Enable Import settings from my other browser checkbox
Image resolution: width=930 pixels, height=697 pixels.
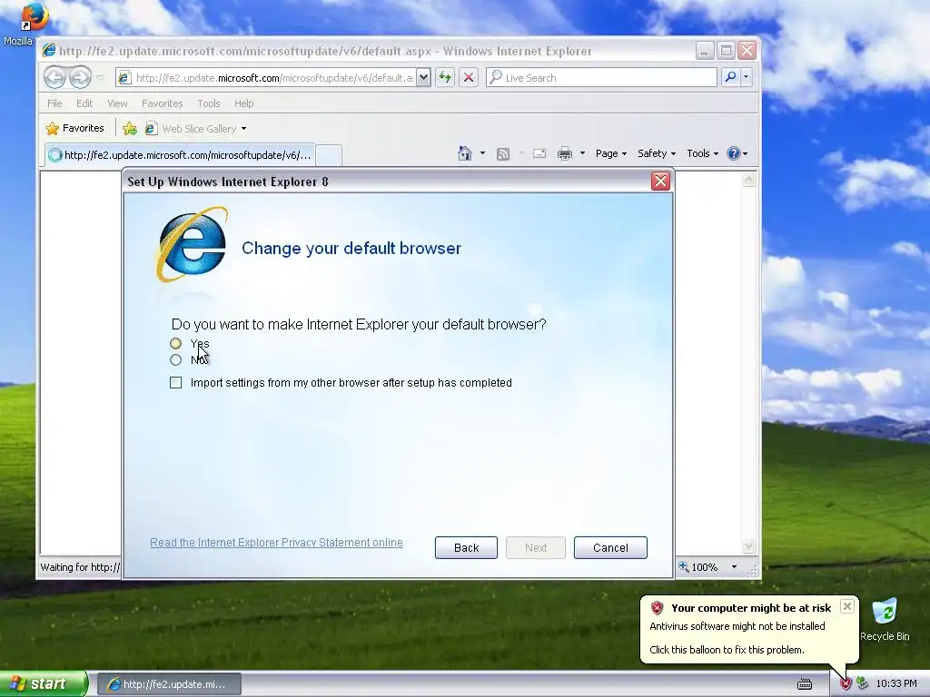[175, 383]
